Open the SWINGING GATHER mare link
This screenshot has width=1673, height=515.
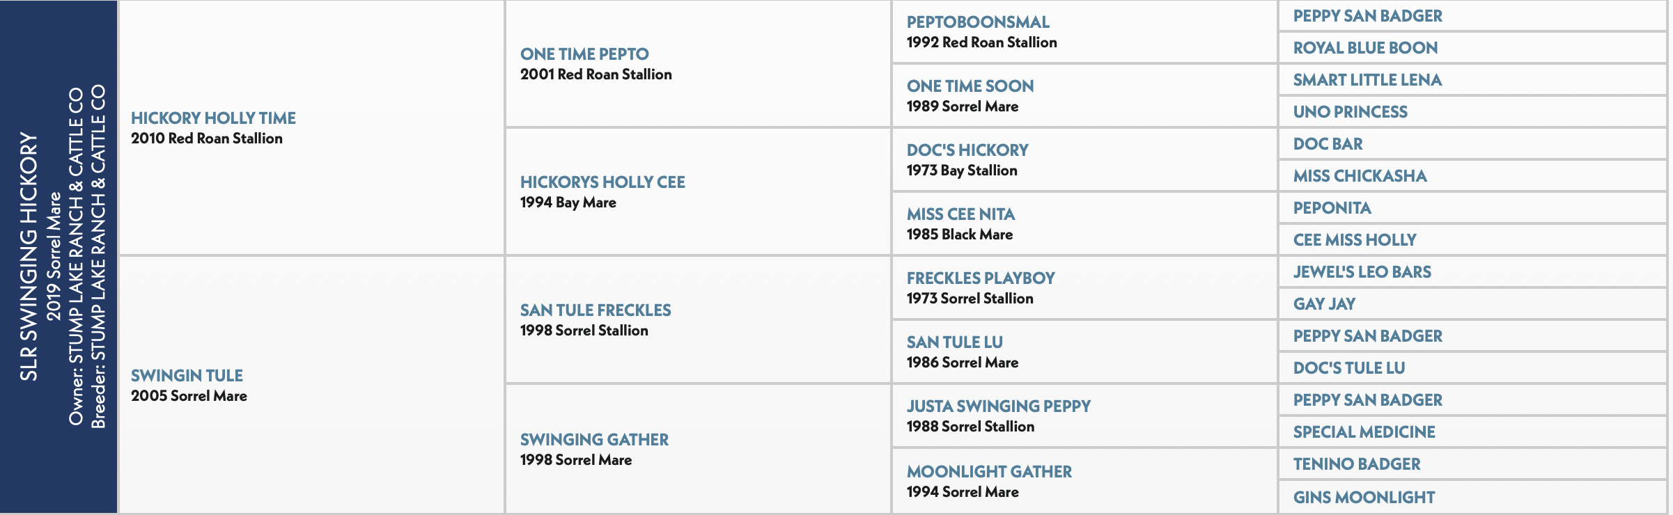point(594,440)
